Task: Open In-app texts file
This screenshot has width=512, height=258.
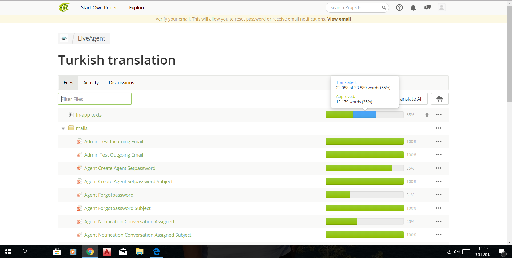Action: pyautogui.click(x=89, y=115)
